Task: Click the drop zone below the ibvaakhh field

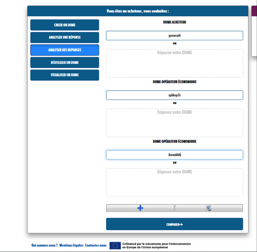Action: [x=175, y=182]
